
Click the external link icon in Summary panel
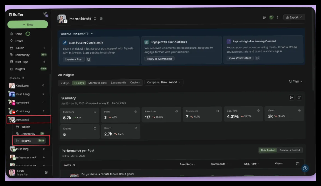(x=299, y=97)
